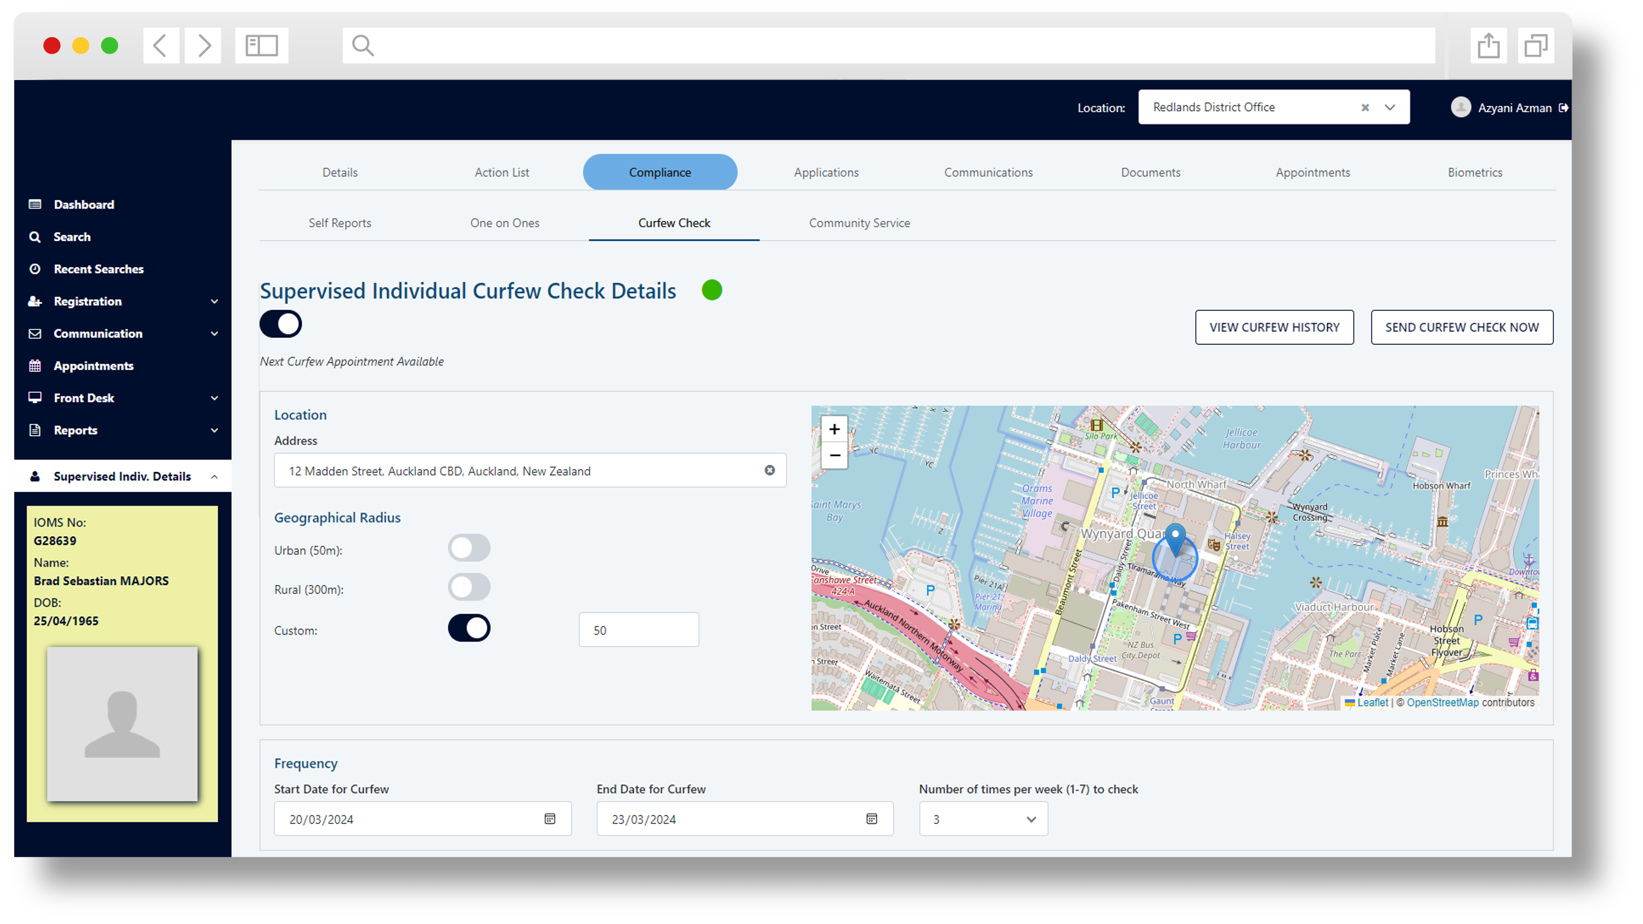The width and height of the screenshot is (1643, 924).
Task: Open the times per week dropdown
Action: coord(983,819)
